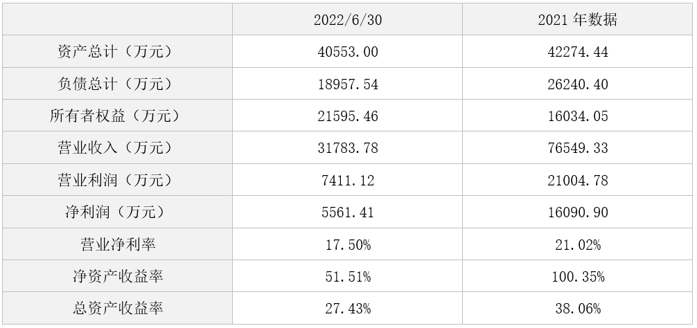Select the 2022/6/30 column header
Viewport: 697px width, 328px height.
[x=347, y=19]
